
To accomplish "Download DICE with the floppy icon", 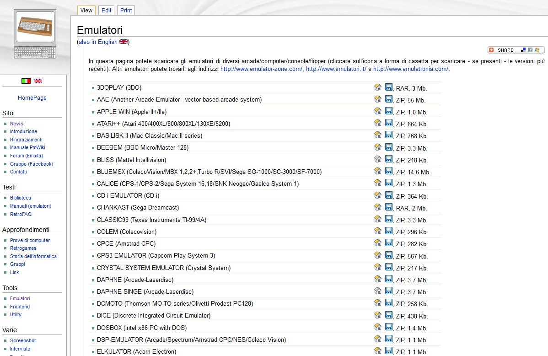I will click(x=389, y=314).
